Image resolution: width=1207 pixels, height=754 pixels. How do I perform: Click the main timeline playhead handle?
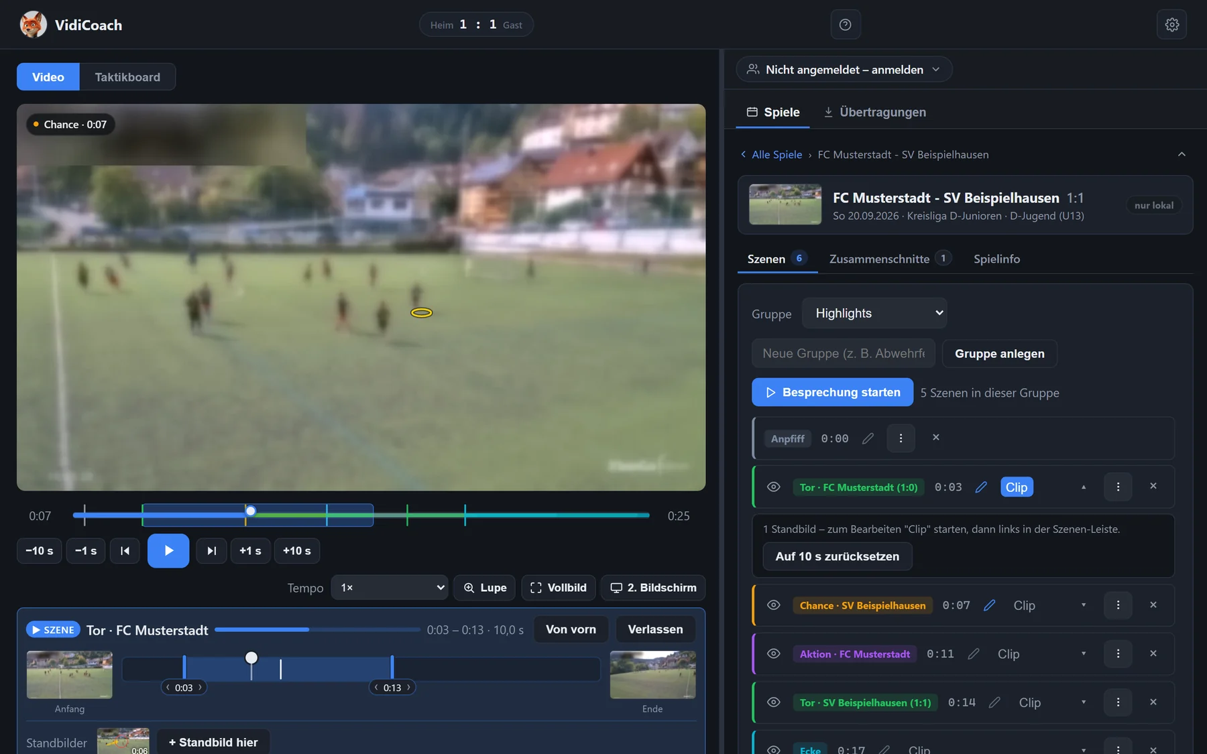coord(250,511)
